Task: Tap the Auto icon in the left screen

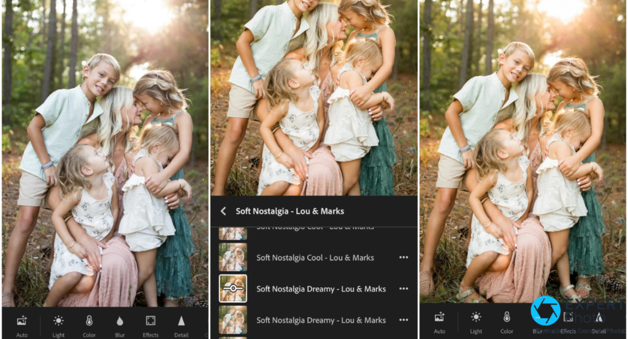Action: [x=21, y=321]
